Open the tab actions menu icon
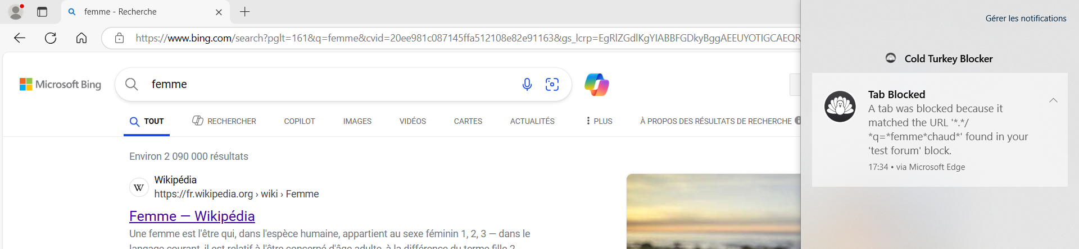 tap(42, 12)
